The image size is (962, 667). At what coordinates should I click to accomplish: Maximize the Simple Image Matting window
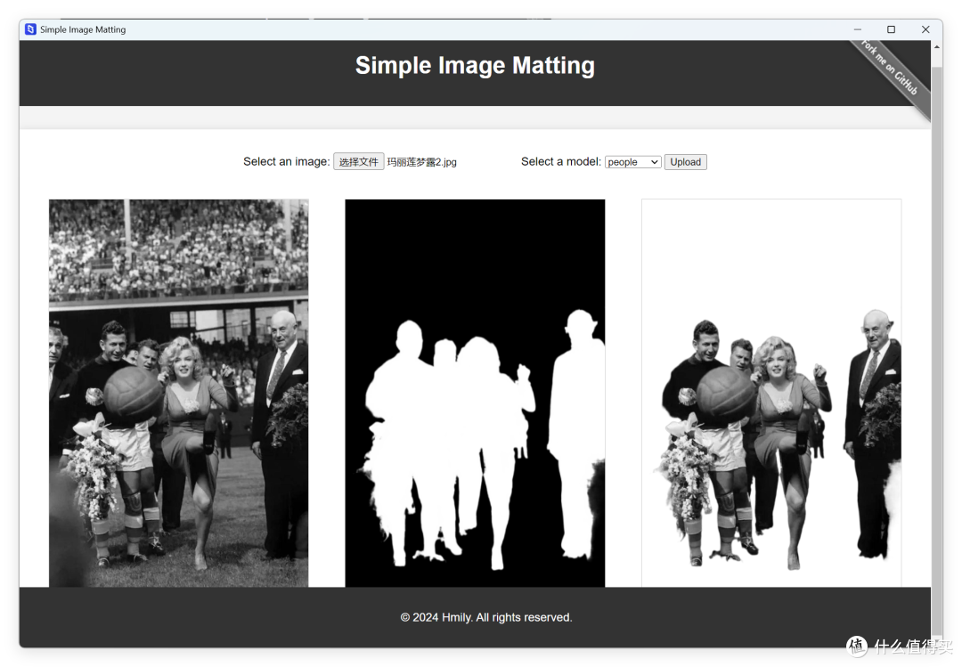(892, 29)
